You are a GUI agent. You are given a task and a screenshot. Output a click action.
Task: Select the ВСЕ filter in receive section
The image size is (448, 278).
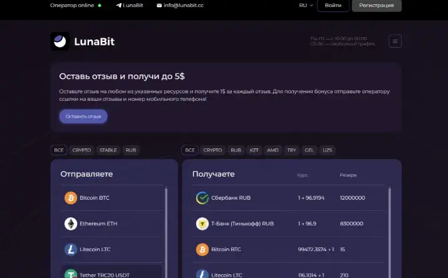coord(190,150)
